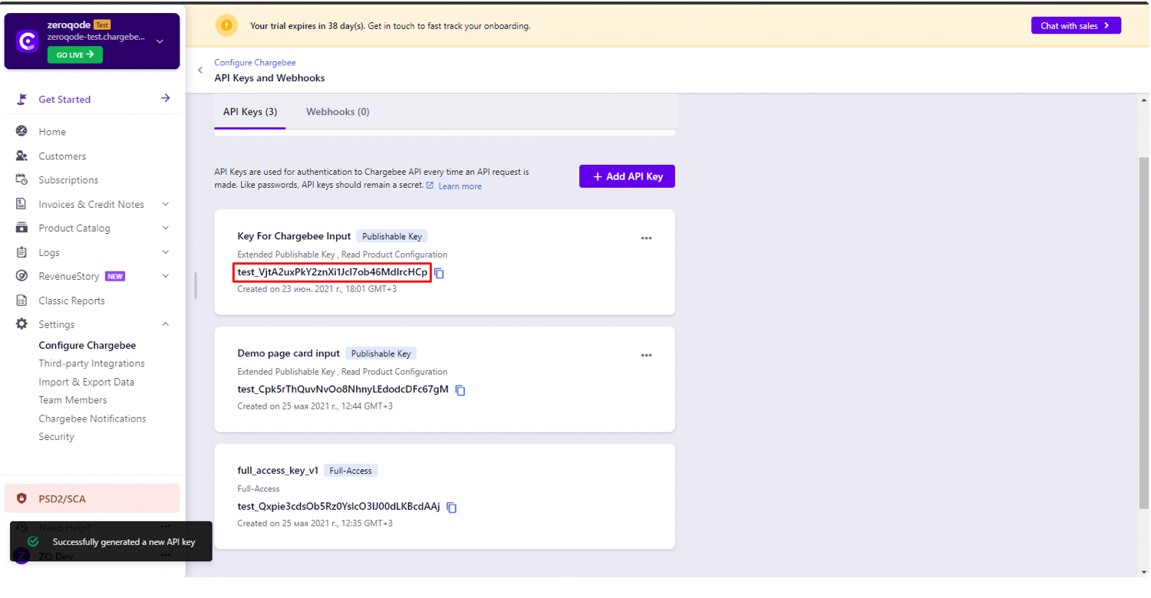Click the Invoices & Credit Notes icon
The image size is (1151, 598).
[21, 204]
